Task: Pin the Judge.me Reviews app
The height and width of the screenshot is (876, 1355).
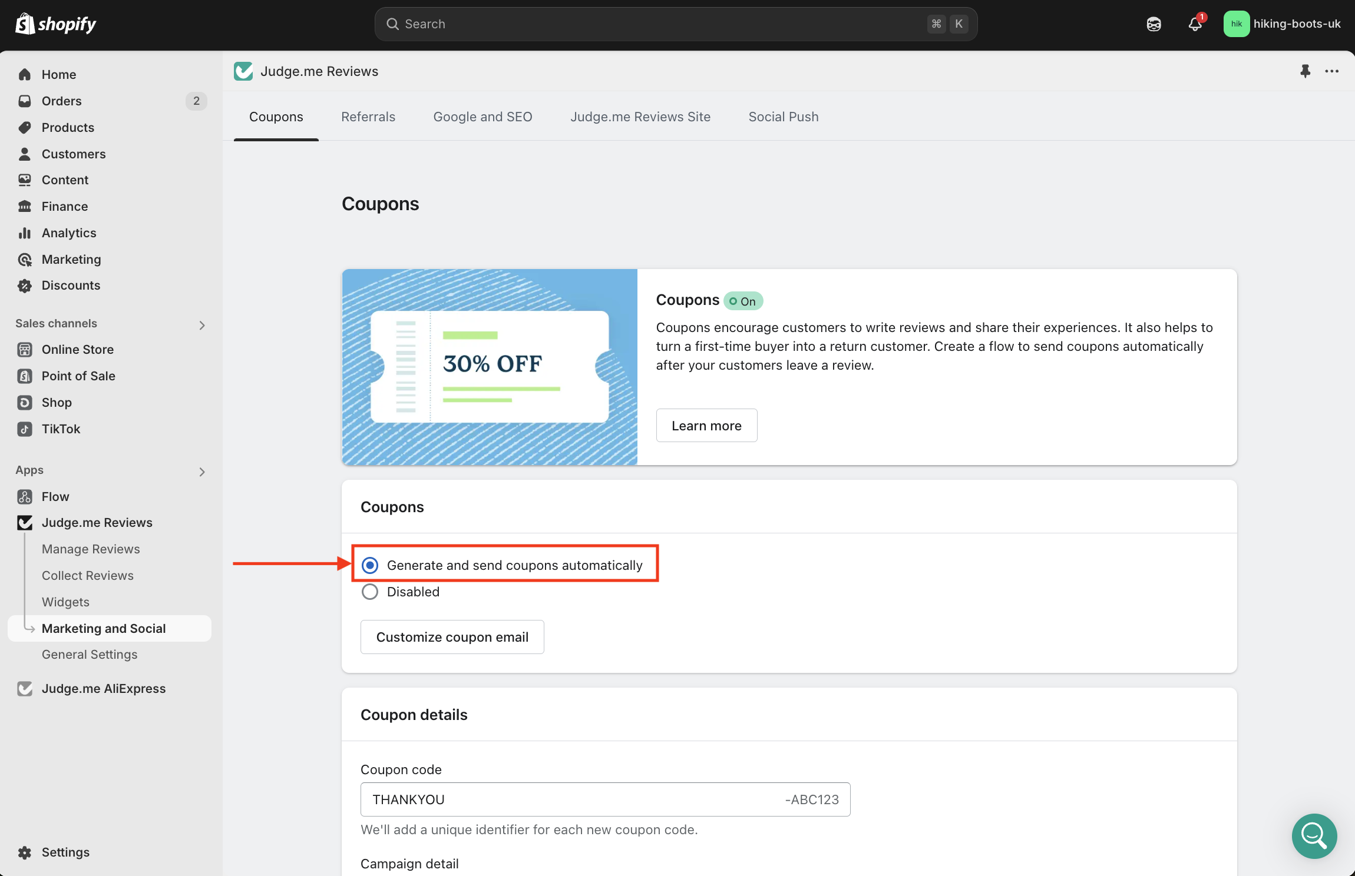Action: tap(1305, 71)
